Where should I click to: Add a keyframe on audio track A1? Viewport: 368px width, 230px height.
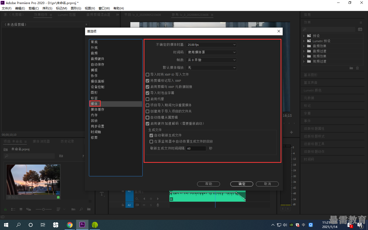click(151, 199)
